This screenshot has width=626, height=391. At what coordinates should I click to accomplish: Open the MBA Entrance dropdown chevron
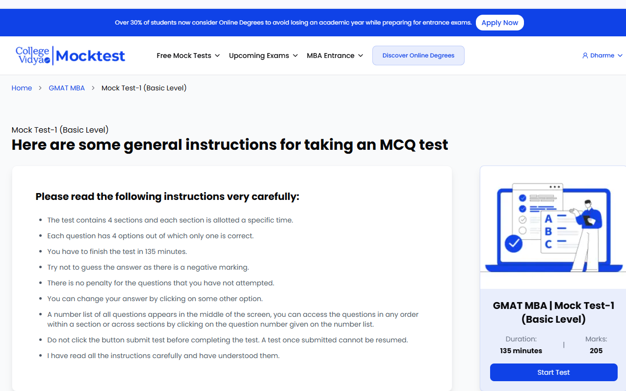click(x=361, y=56)
